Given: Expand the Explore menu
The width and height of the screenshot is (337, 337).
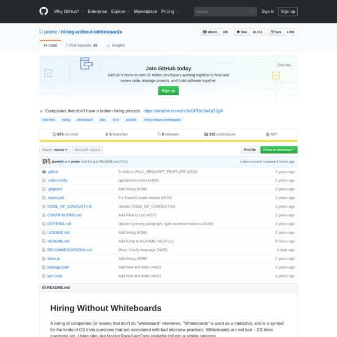Looking at the screenshot, I should click(120, 12).
